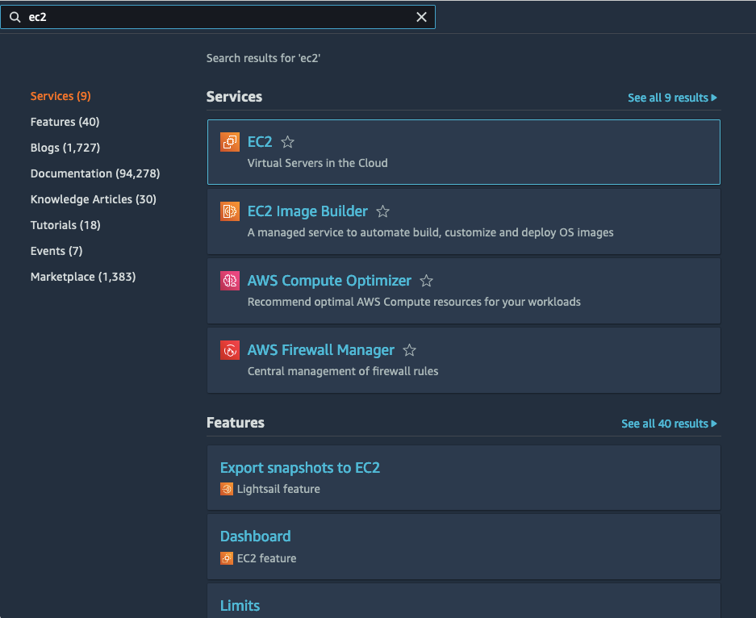Image resolution: width=756 pixels, height=618 pixels.
Task: Open the orange EC2 service icon
Action: [x=229, y=142]
